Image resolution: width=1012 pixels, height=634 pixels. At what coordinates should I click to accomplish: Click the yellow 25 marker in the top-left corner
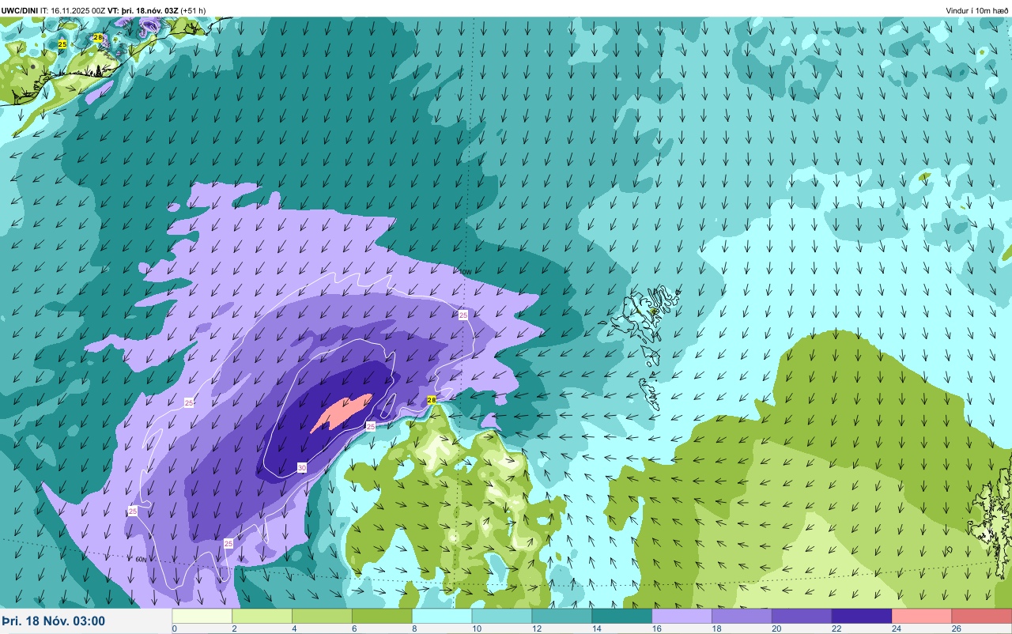[x=62, y=44]
